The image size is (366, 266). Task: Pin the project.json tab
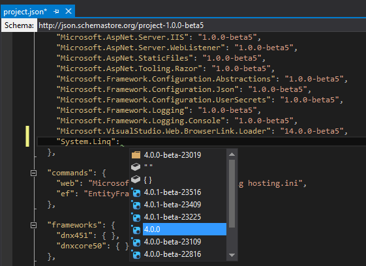click(x=56, y=11)
